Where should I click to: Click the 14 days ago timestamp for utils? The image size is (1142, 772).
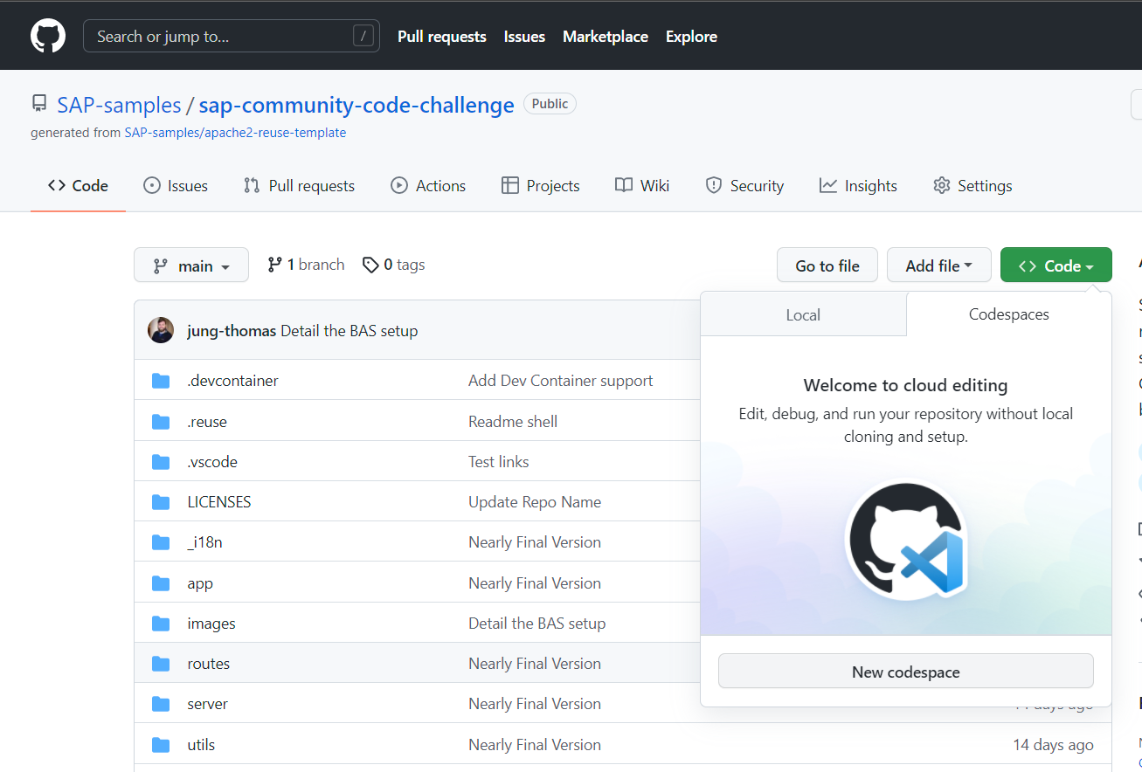(x=1054, y=745)
